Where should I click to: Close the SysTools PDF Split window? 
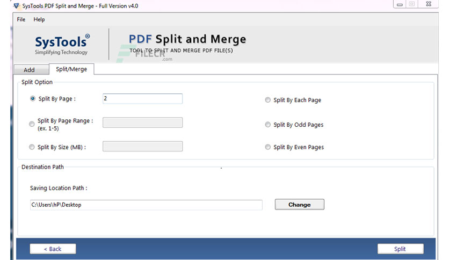[x=429, y=4]
